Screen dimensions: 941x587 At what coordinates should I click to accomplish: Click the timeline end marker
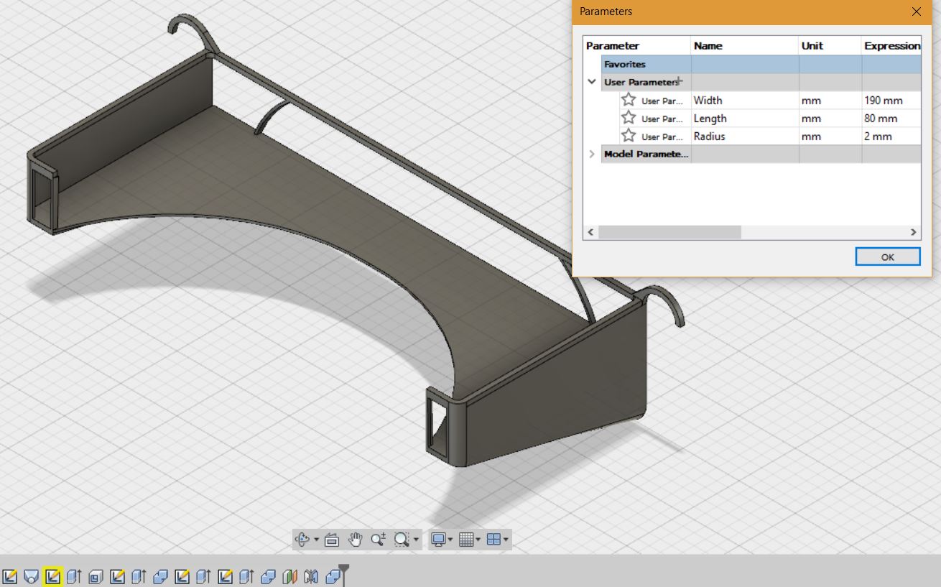pyautogui.click(x=344, y=575)
